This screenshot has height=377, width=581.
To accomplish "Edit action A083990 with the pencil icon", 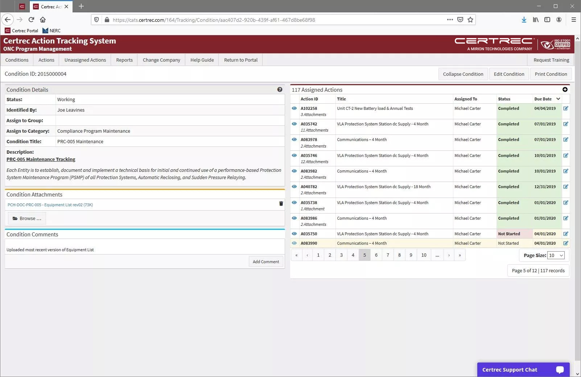I will 565,243.
